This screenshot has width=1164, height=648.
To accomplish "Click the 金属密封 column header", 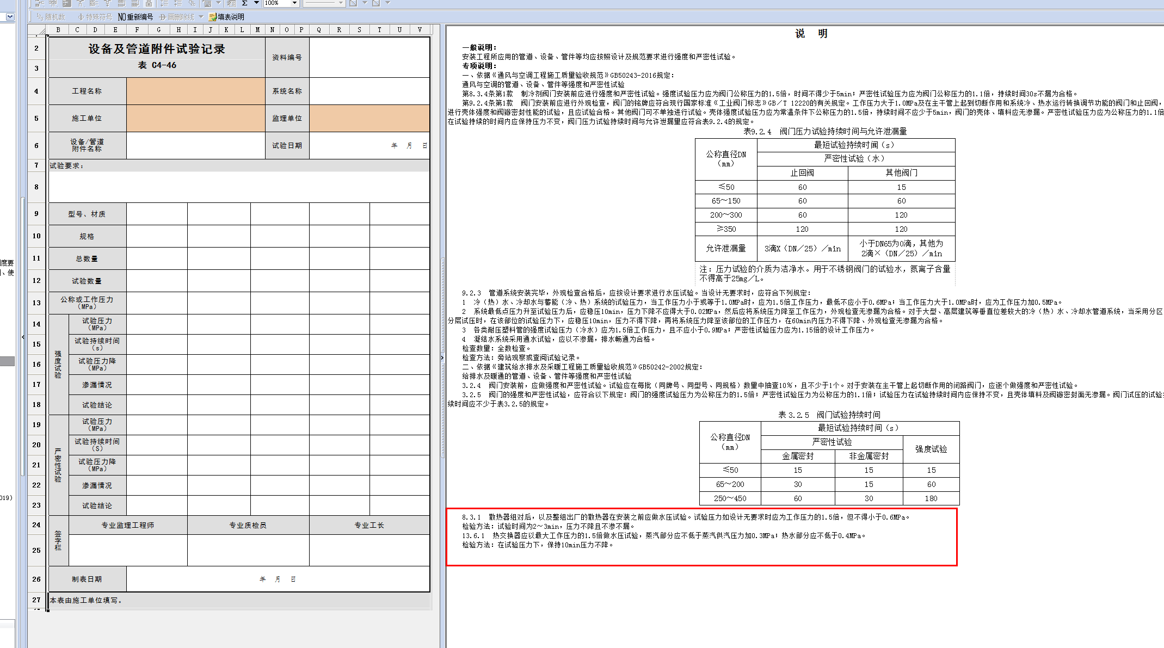I will pos(798,456).
